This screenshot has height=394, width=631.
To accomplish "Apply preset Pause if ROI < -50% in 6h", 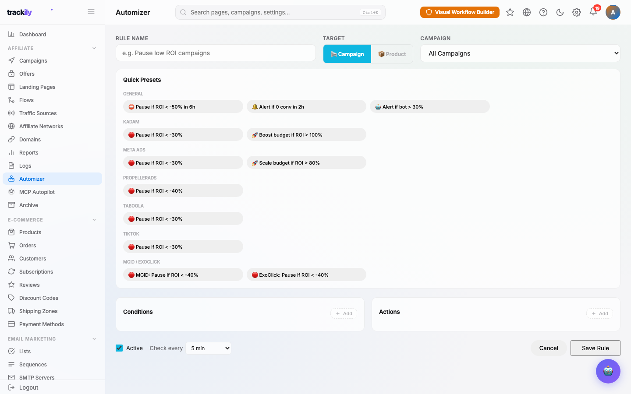I will pos(183,106).
